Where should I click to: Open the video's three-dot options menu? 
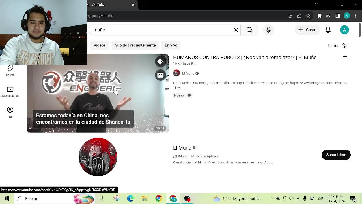(x=345, y=56)
